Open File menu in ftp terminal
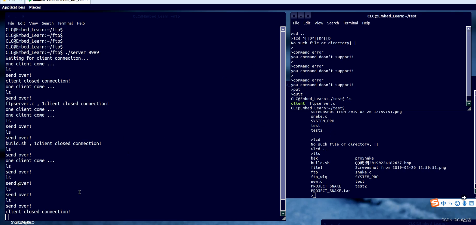 (x=11, y=23)
